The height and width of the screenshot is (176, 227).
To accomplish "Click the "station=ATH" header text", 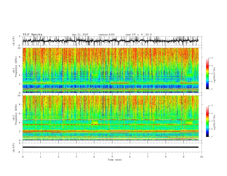I will coord(106,35).
